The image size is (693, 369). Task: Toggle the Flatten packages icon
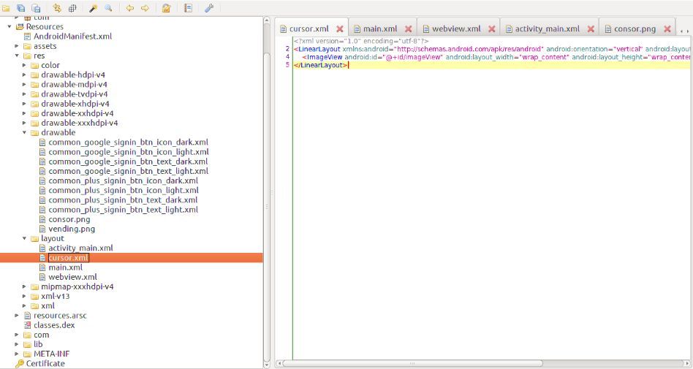(72, 8)
